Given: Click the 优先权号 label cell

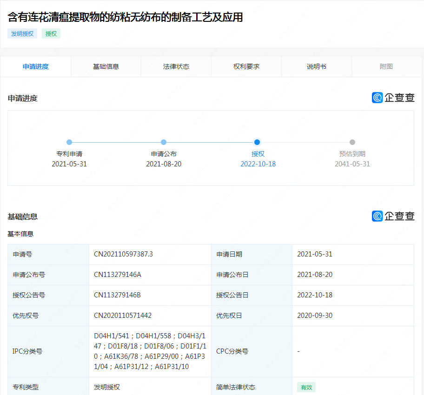Looking at the screenshot, I should pyautogui.click(x=48, y=316).
